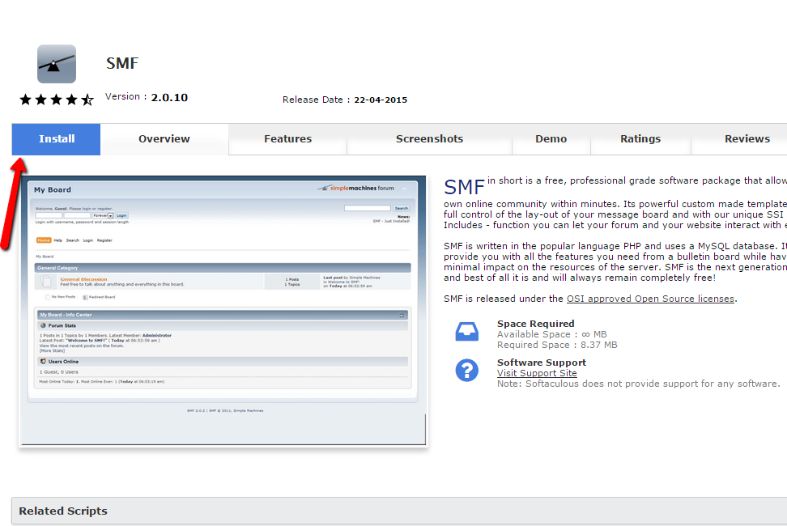Viewport: 787px width, 526px height.
Task: View the Screenshots tab
Action: [x=430, y=138]
